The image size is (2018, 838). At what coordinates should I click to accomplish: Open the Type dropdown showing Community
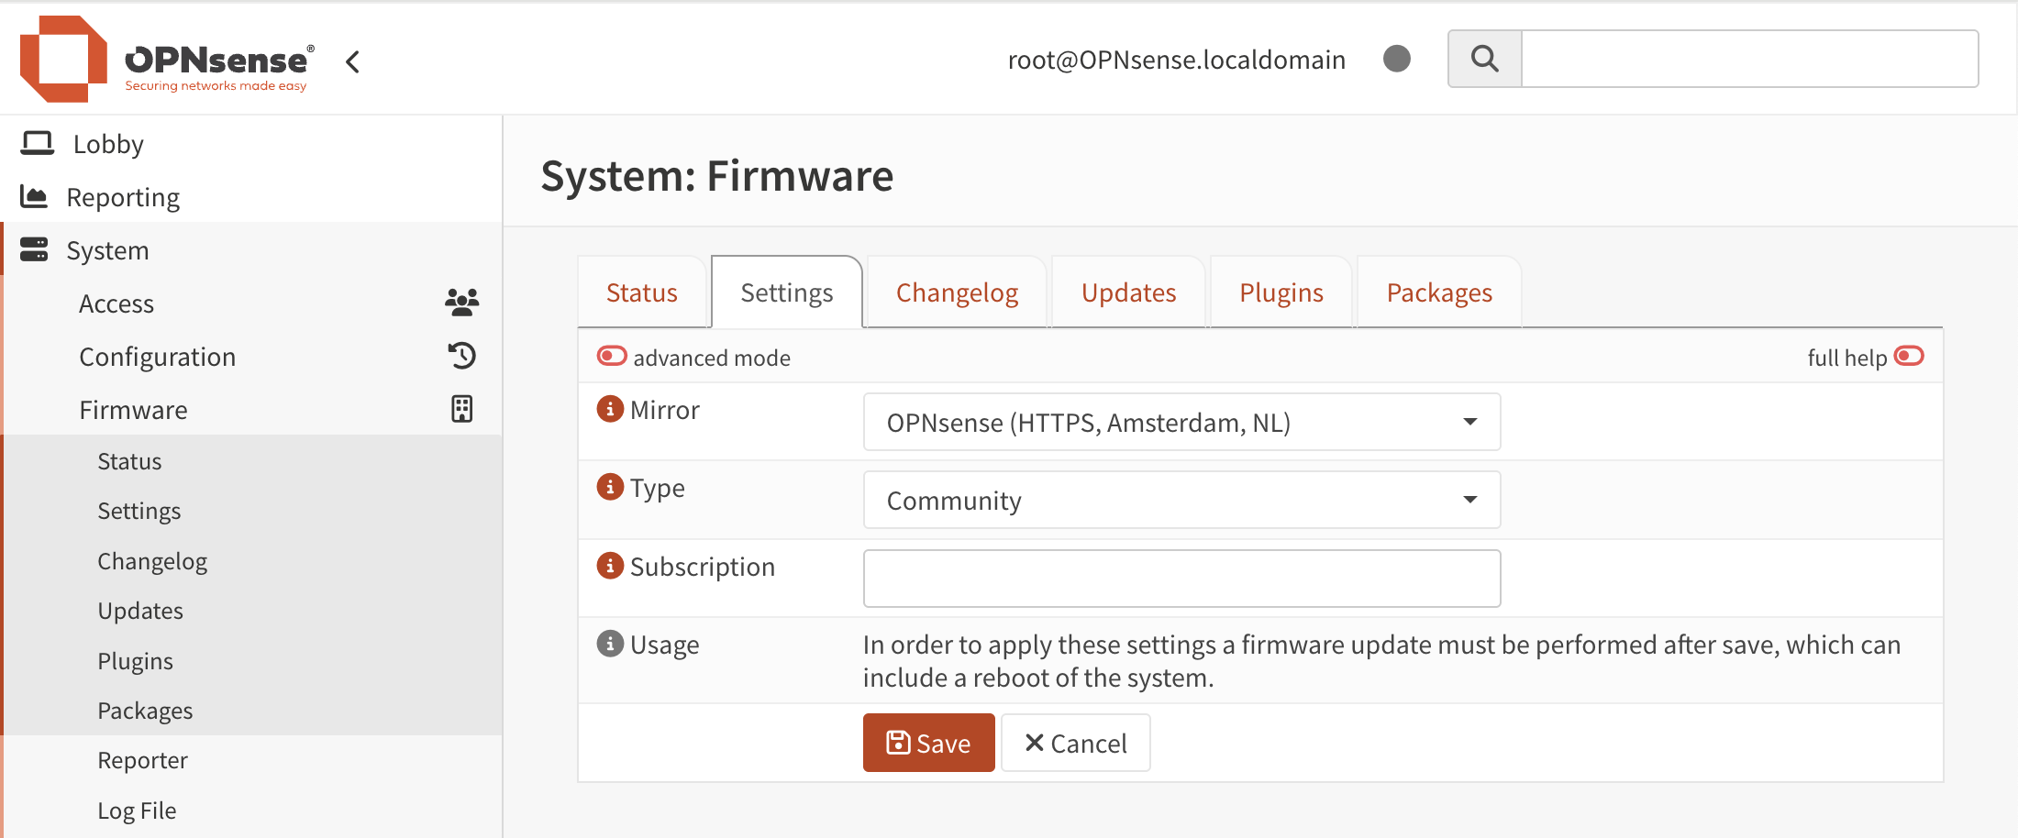pos(1181,500)
